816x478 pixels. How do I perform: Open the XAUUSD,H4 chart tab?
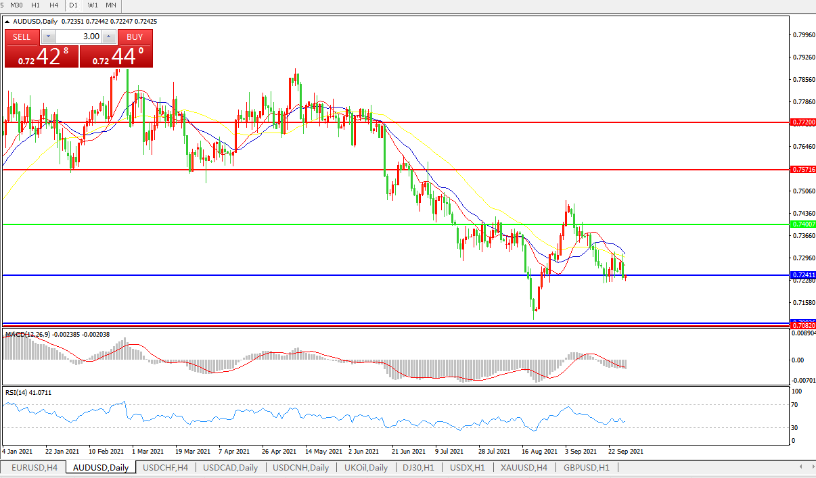[x=524, y=467]
